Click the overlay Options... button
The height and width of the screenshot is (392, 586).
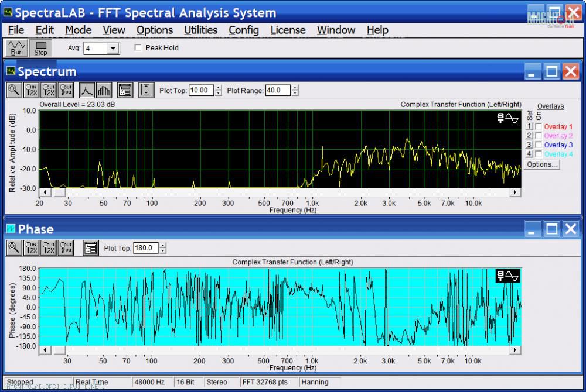pos(542,164)
